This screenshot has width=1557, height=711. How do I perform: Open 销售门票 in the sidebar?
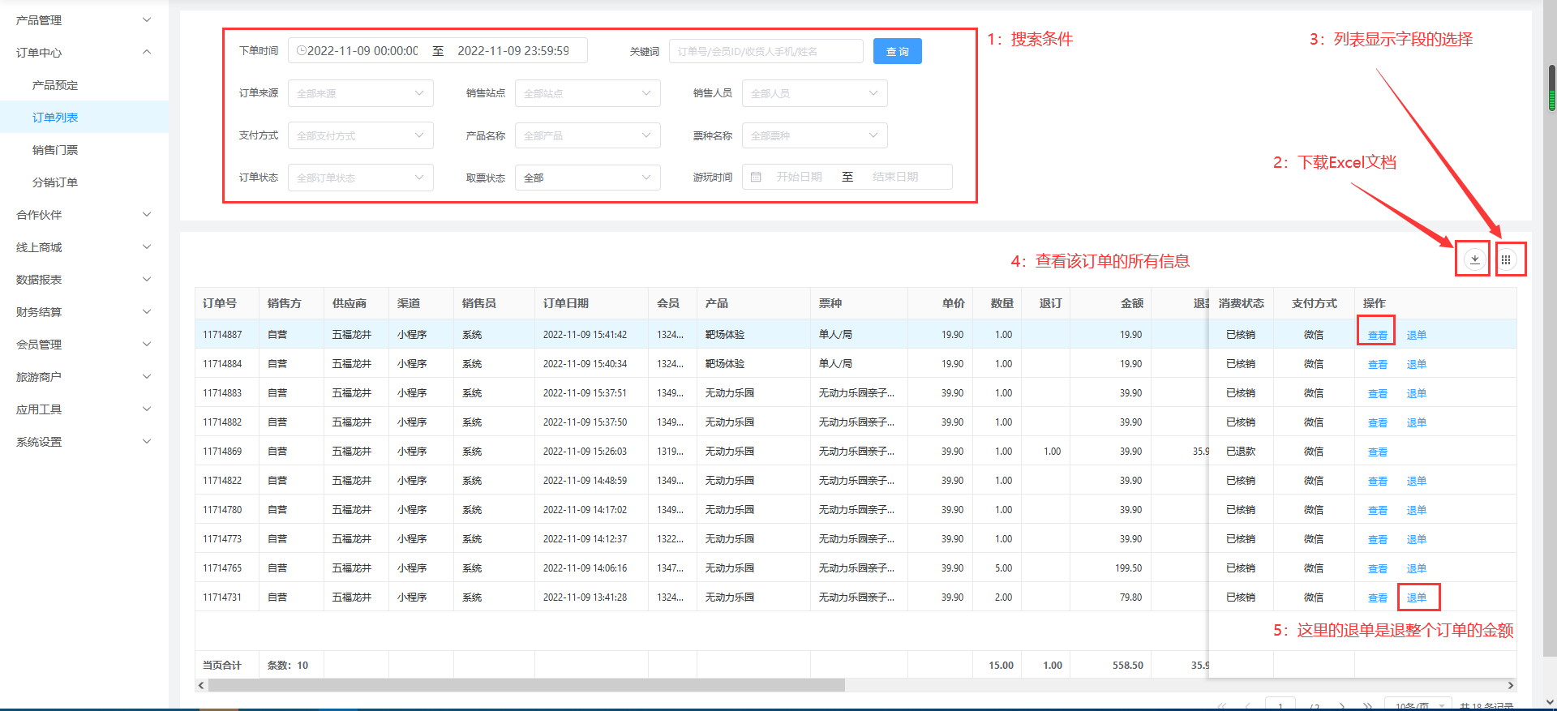pyautogui.click(x=55, y=150)
